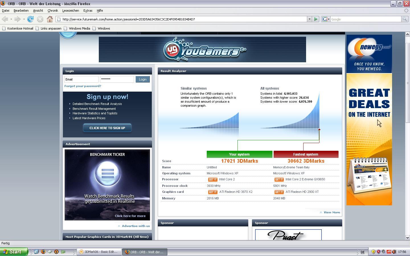Follow the Forgot your password link

coord(83,86)
